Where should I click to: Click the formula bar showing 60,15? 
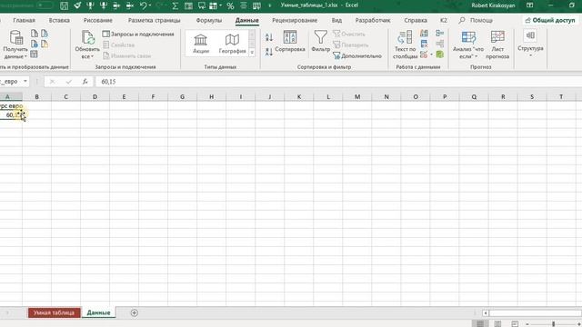pos(337,81)
